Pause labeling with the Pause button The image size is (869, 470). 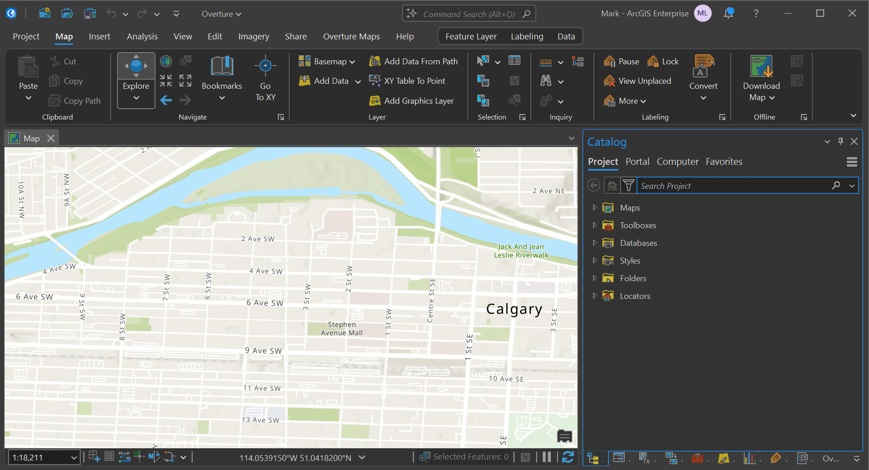[621, 61]
